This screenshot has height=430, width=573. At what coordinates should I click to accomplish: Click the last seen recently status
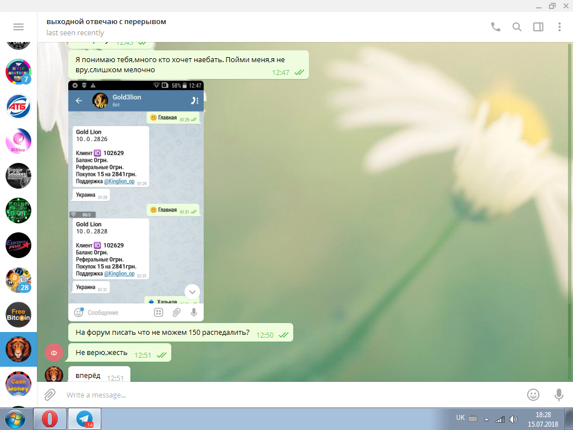click(x=76, y=33)
